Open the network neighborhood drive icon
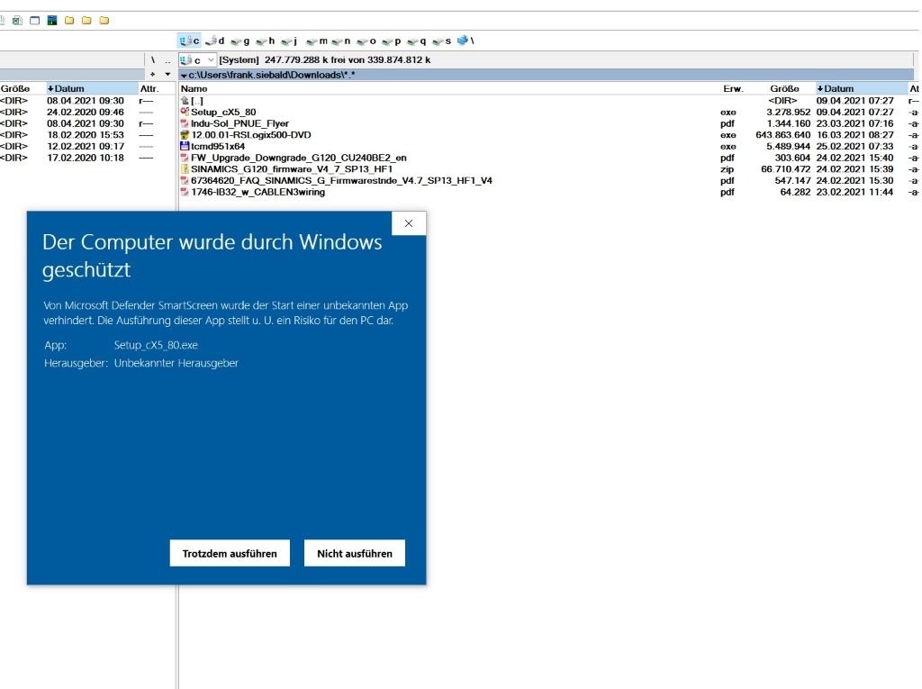 pyautogui.click(x=465, y=41)
